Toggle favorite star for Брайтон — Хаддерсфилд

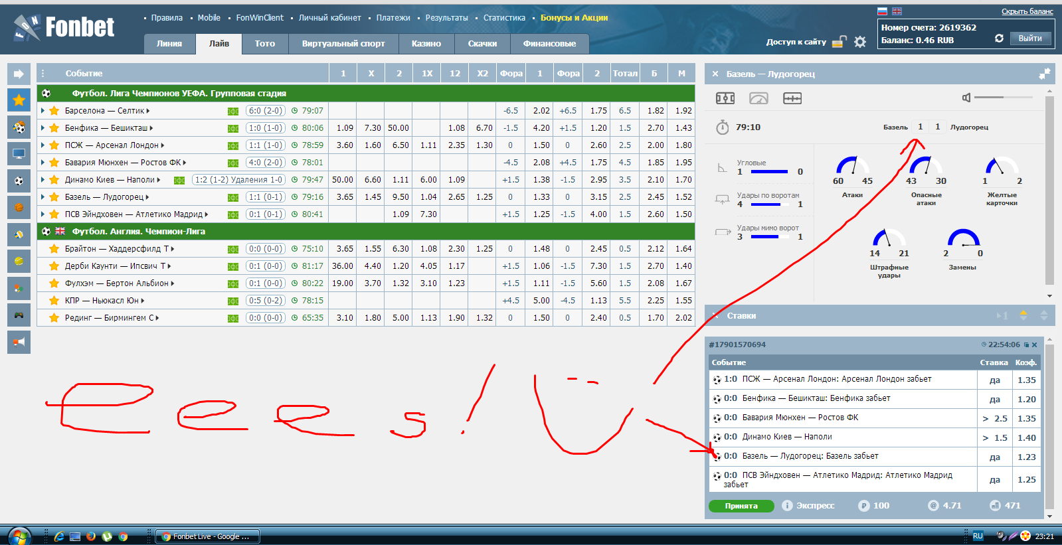[54, 249]
